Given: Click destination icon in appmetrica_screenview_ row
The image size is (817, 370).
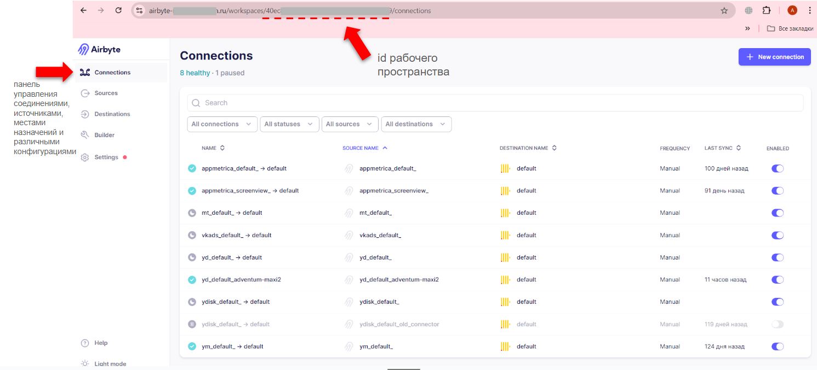Looking at the screenshot, I should click(506, 191).
